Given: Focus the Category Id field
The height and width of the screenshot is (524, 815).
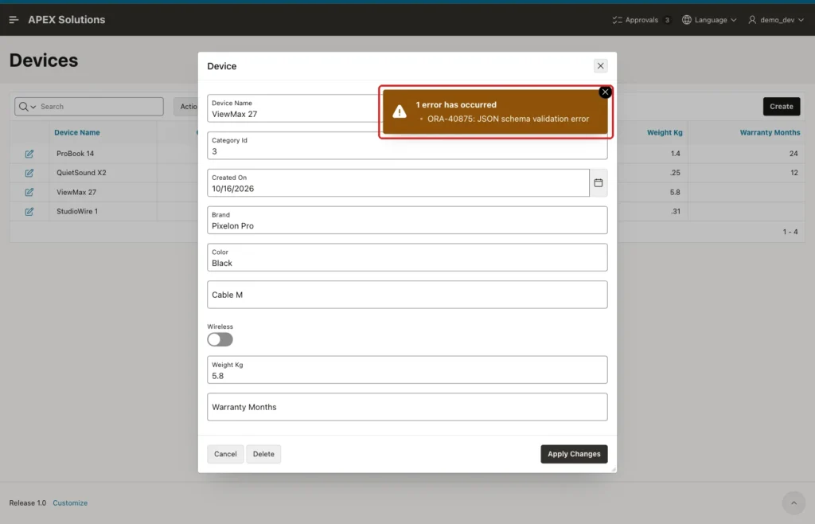Looking at the screenshot, I should (x=407, y=146).
